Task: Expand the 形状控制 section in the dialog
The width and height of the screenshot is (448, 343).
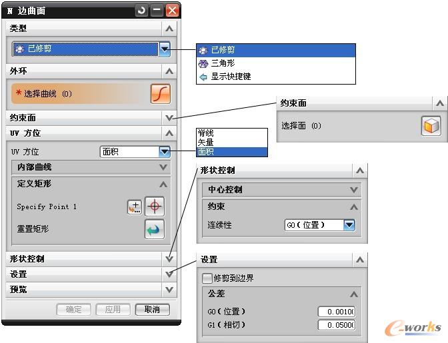Action: coord(169,258)
